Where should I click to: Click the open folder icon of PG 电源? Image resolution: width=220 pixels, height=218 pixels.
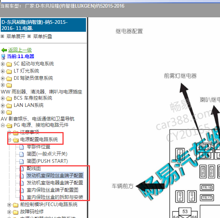9,125
